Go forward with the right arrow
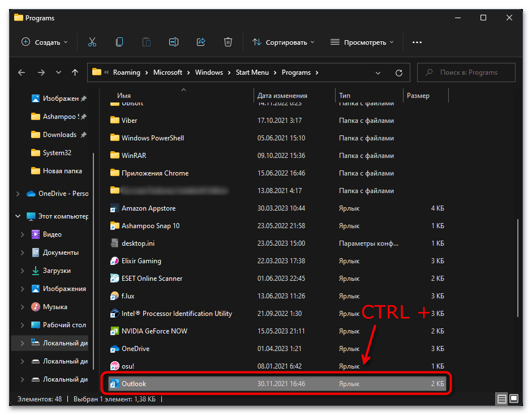 (41, 72)
